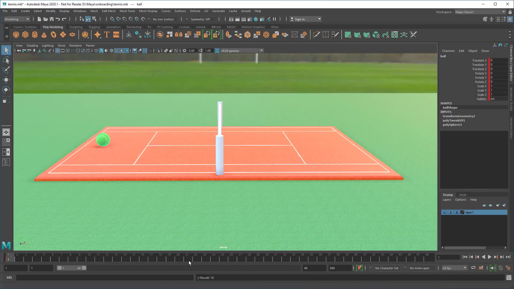The height and width of the screenshot is (289, 514).
Task: Open the viewport Shading menu
Action: 32,45
